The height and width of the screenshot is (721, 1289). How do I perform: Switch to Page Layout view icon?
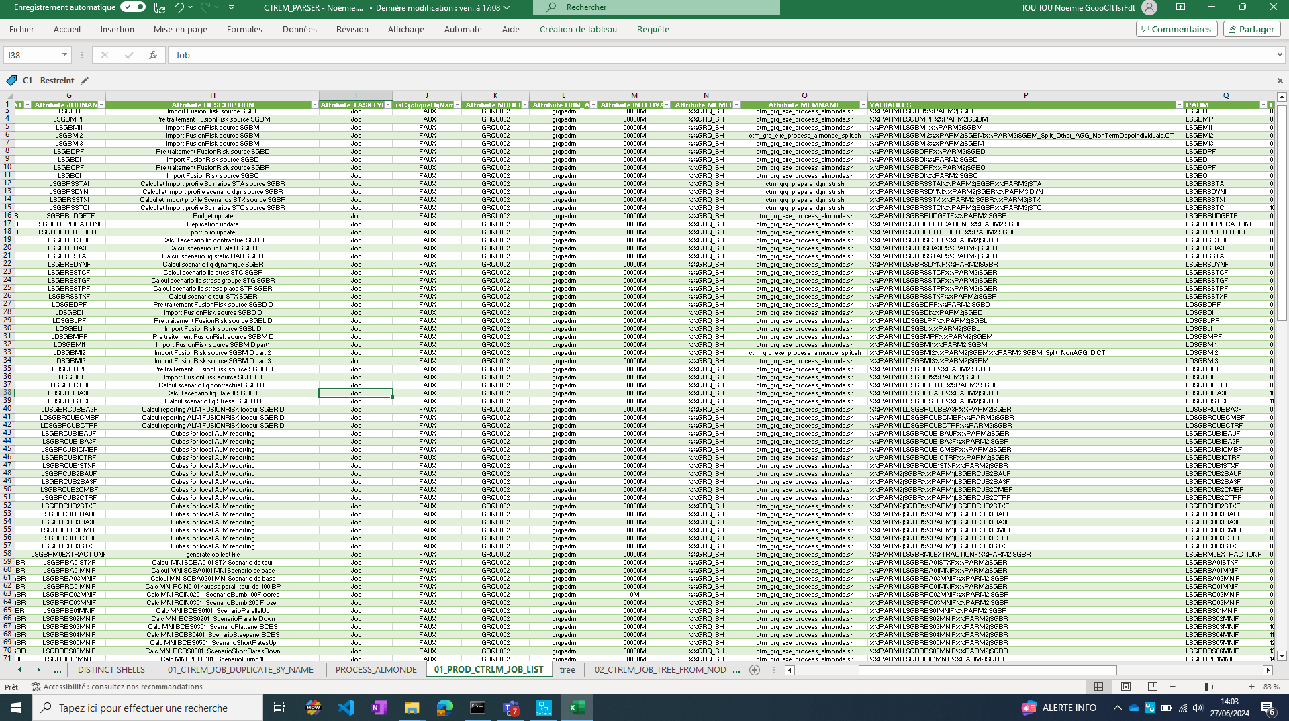pyautogui.click(x=1126, y=687)
